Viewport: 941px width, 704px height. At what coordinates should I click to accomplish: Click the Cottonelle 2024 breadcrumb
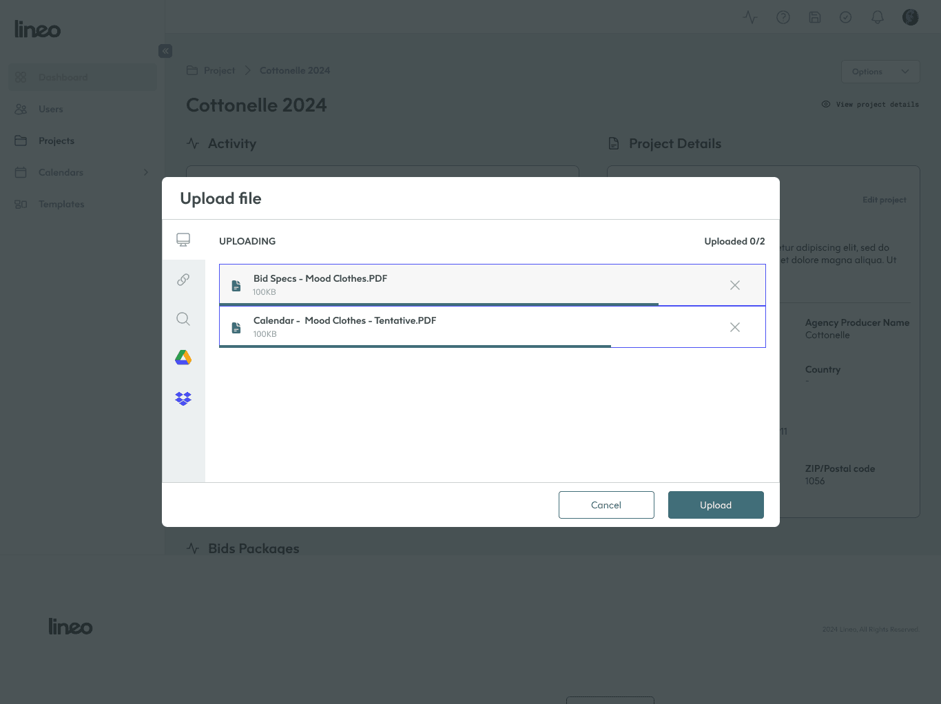tap(295, 70)
